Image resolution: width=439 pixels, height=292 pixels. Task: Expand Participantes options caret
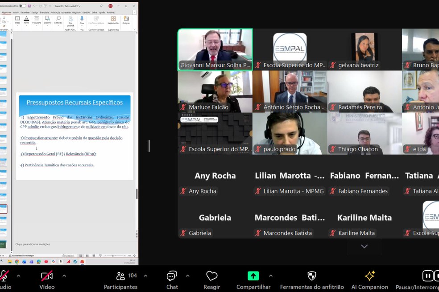[x=145, y=276]
